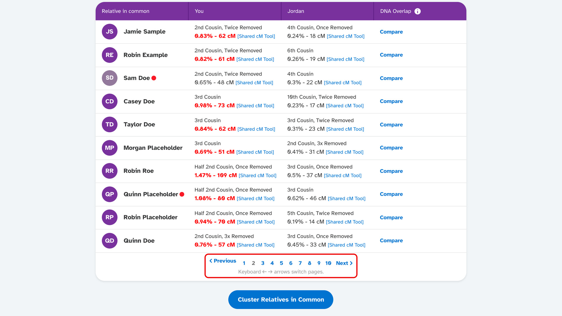Open Shared cM Tool for Jordan's 19 cM

click(x=345, y=59)
